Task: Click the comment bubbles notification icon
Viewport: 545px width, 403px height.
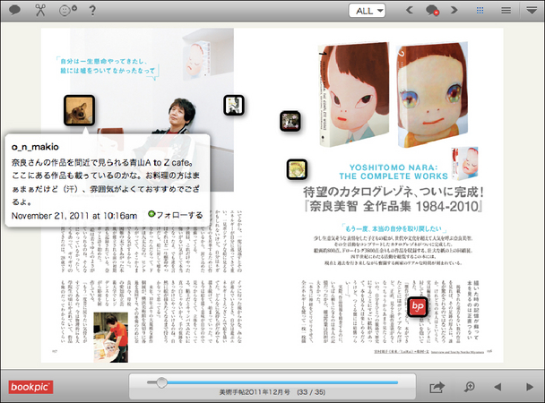Action: [x=432, y=11]
